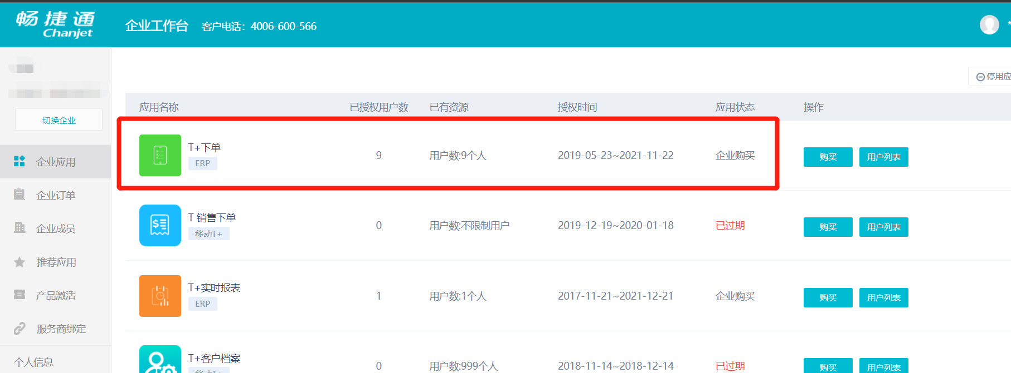The image size is (1011, 373).
Task: Click the 移动T+ tag under T销售下单
Action: [208, 234]
